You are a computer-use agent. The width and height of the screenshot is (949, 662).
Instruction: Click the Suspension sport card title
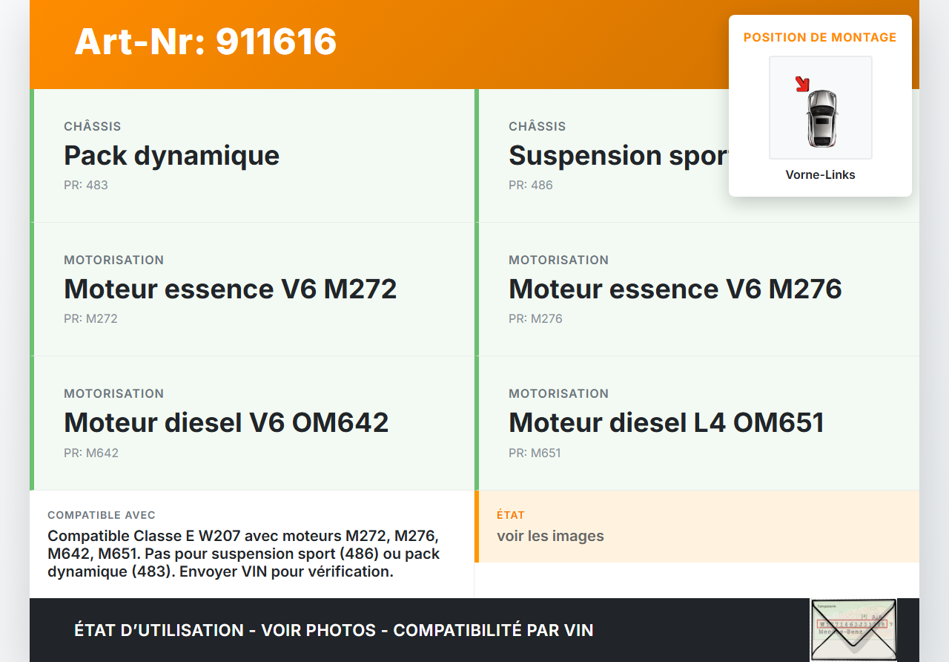pyautogui.click(x=619, y=155)
